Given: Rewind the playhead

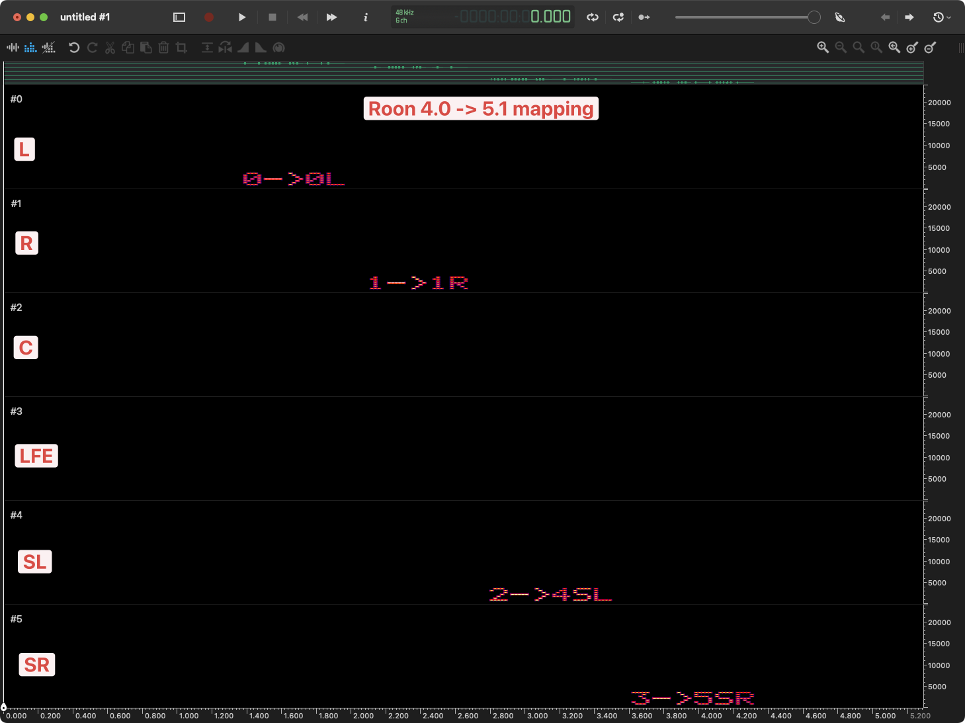Looking at the screenshot, I should [x=302, y=17].
